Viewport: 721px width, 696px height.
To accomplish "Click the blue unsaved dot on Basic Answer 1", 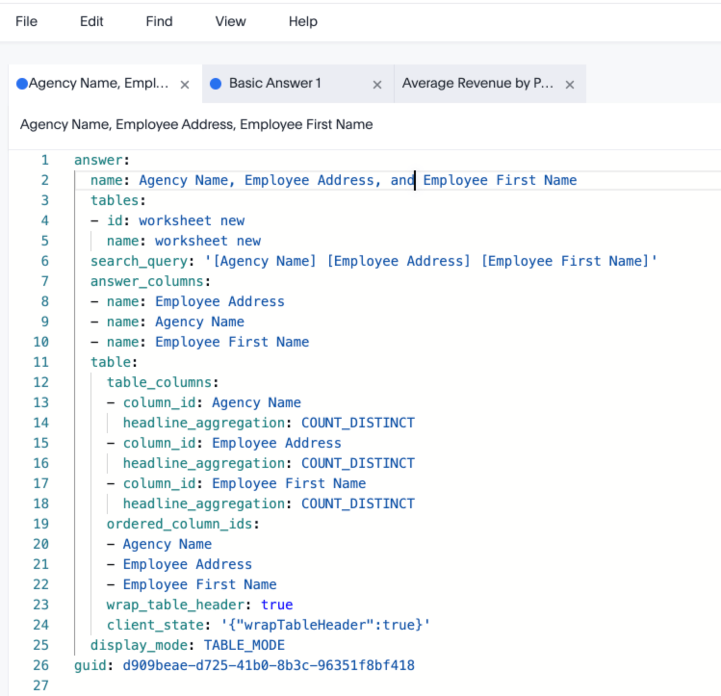I will click(216, 84).
